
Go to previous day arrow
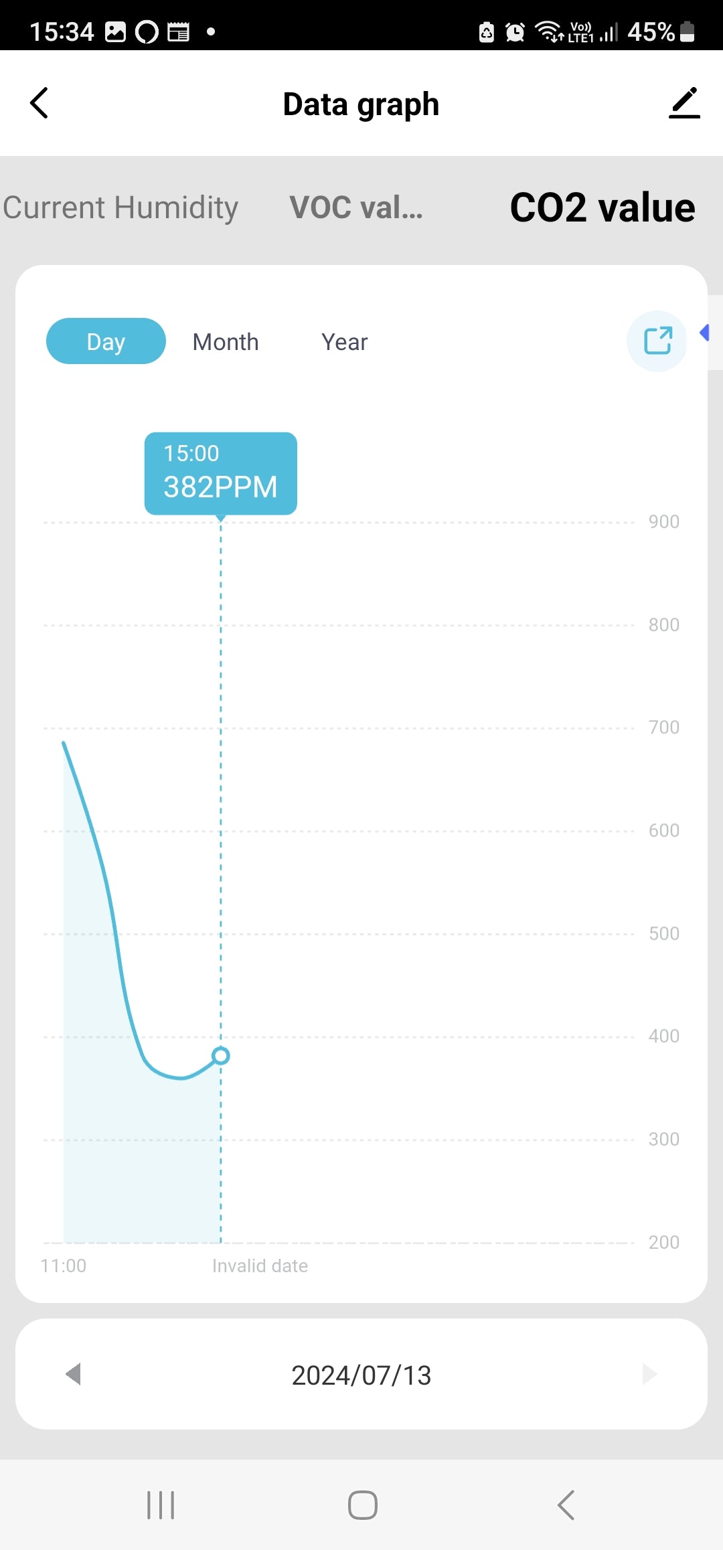coord(74,1375)
